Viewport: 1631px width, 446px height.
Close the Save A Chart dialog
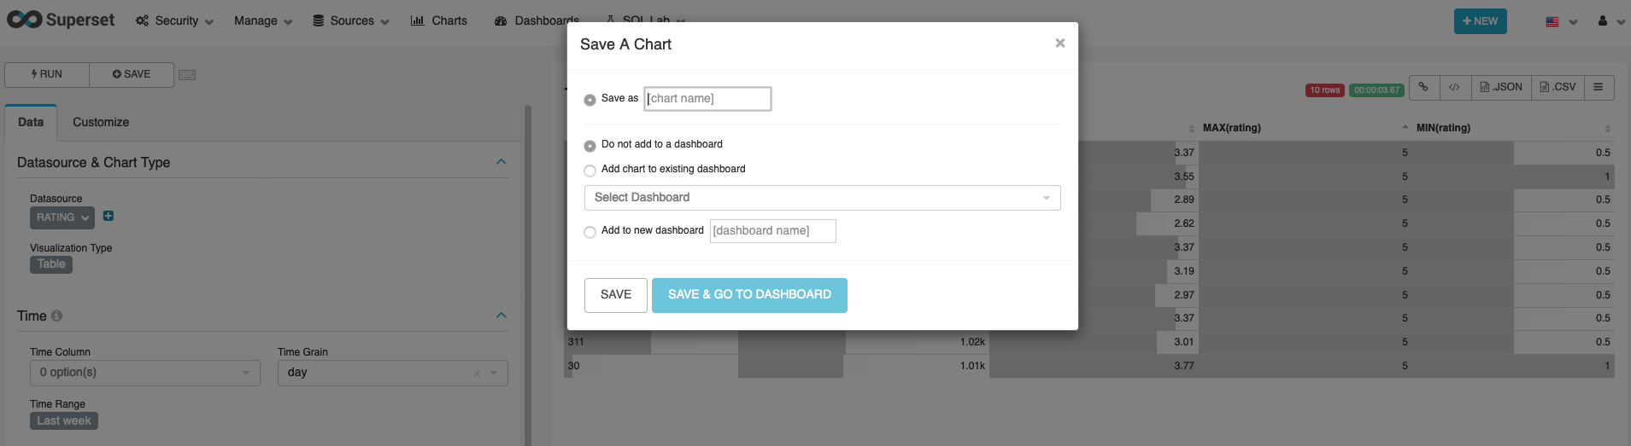pos(1059,43)
